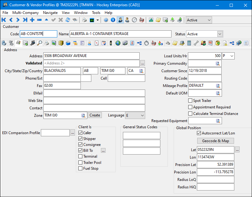Go to the first record
This screenshot has width=252, height=197.
click(x=4, y=20)
